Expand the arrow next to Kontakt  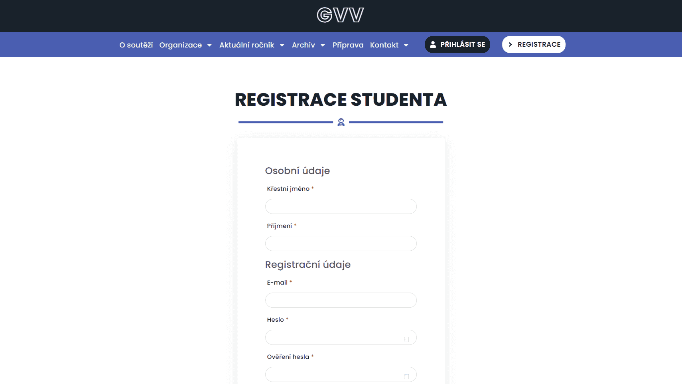406,45
